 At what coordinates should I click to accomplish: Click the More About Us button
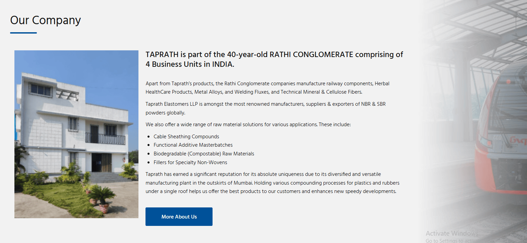[179, 217]
